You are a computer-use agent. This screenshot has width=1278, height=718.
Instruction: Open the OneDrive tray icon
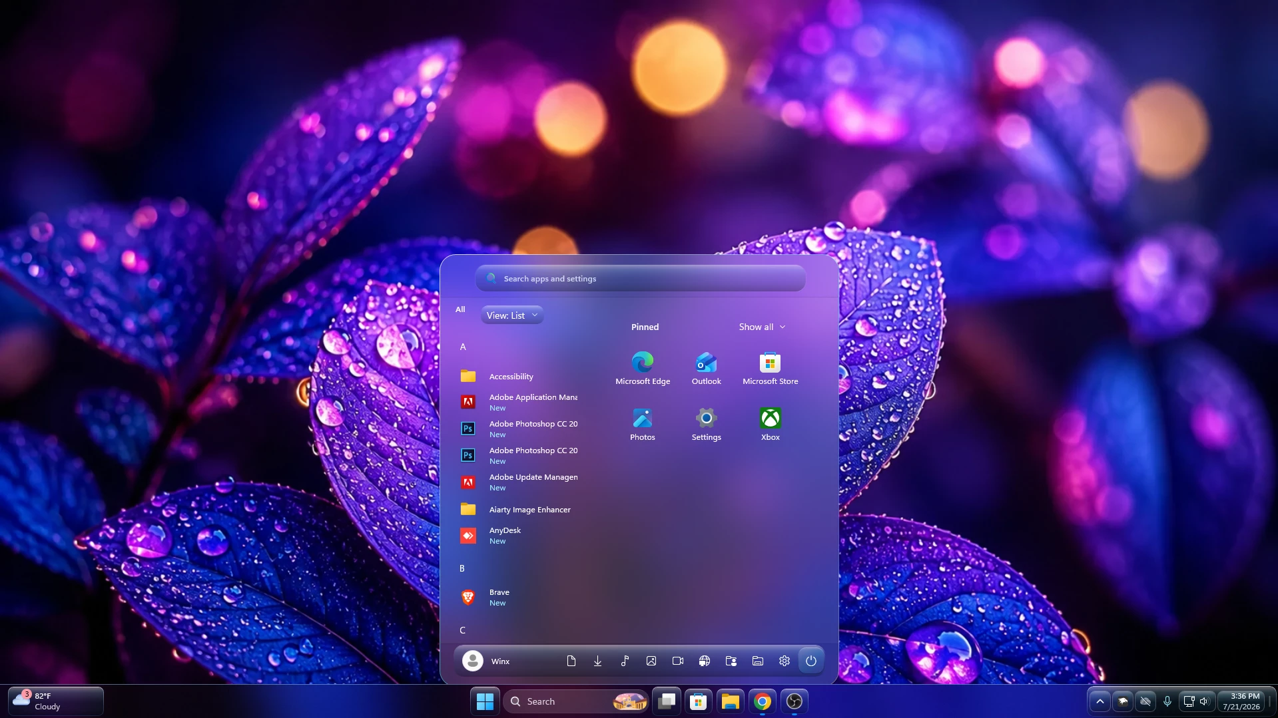coord(1145,701)
